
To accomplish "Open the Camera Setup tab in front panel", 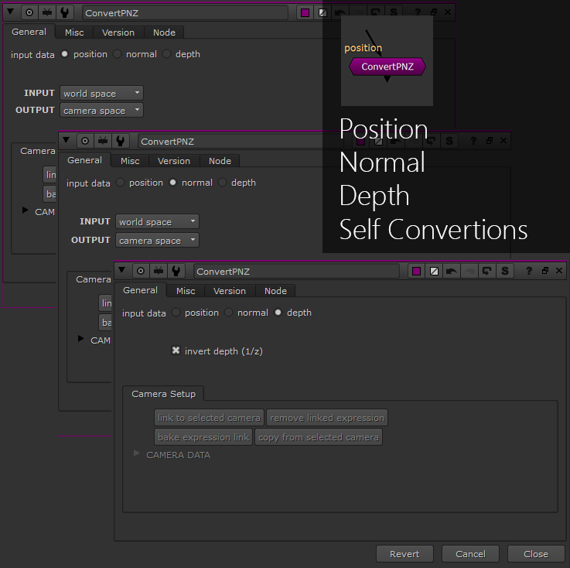I will tap(163, 394).
